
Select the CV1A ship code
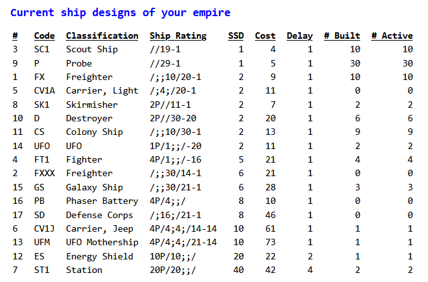click(x=44, y=91)
